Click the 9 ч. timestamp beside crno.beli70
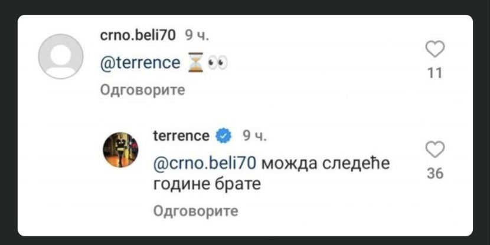Image resolution: width=490 pixels, height=245 pixels. coord(197,36)
